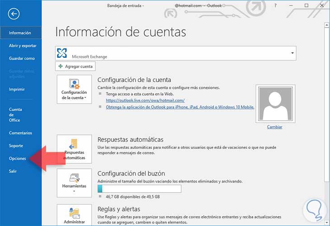Click the back arrow circle icon
Screen dimensions: 330x226
click(x=14, y=14)
